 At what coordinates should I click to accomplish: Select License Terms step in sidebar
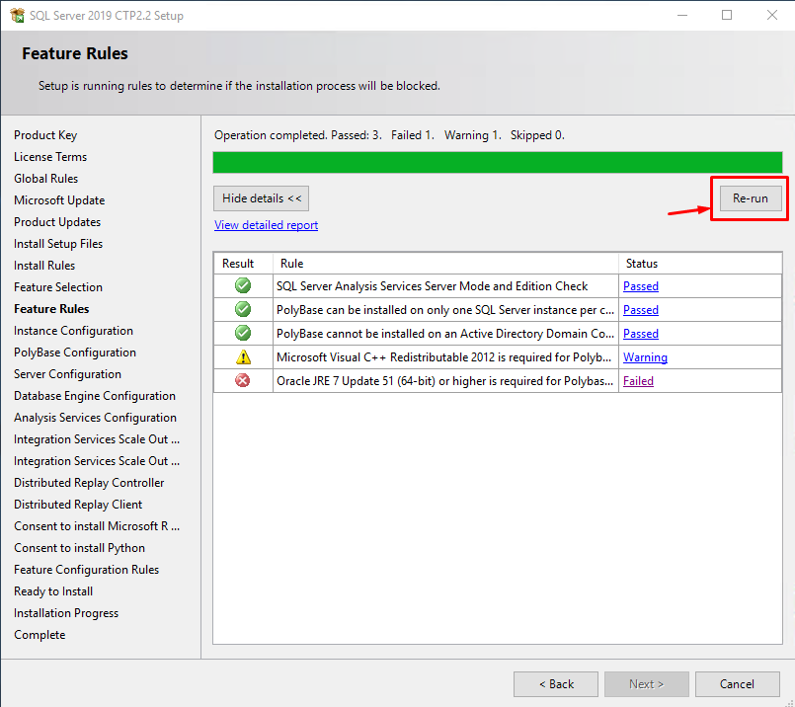click(50, 157)
